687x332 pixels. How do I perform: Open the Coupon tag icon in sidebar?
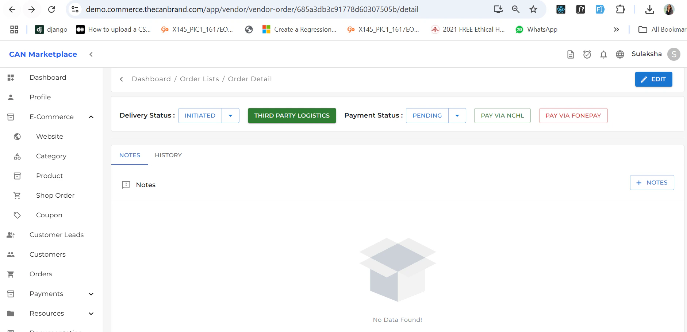click(17, 215)
